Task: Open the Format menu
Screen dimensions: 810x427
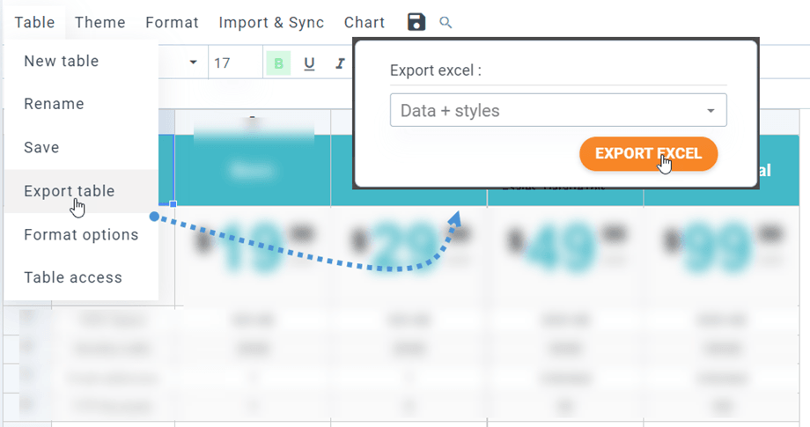Action: (x=172, y=22)
